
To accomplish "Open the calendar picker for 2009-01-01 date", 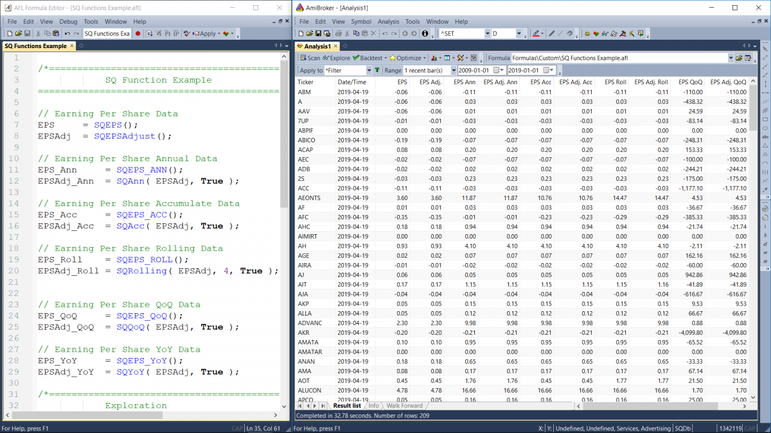I will coord(497,70).
